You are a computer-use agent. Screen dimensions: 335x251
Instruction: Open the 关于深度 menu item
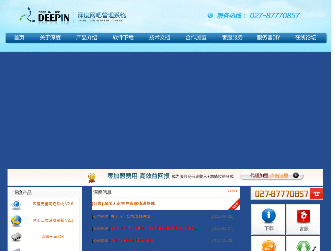[50, 38]
